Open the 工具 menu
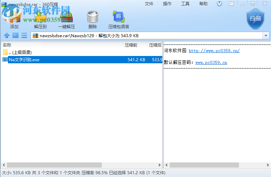Image resolution: width=271 pixels, height=177 pixels. [x=185, y=4]
